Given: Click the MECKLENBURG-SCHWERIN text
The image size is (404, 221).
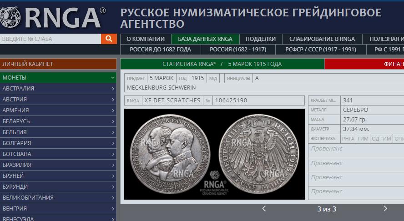Looking at the screenshot, I should click(x=162, y=88).
